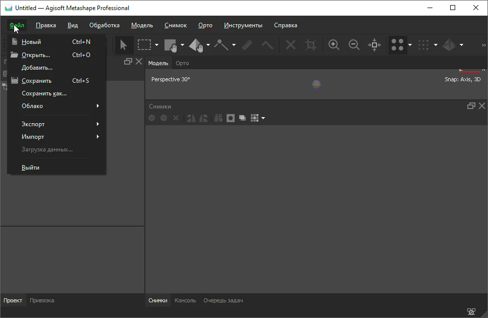Click Enable Cameras checkmark in Снимки toolbar

point(151,118)
